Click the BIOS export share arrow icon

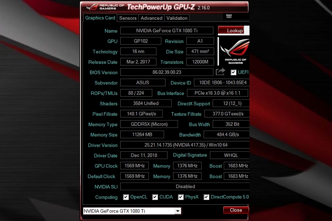coord(220,72)
